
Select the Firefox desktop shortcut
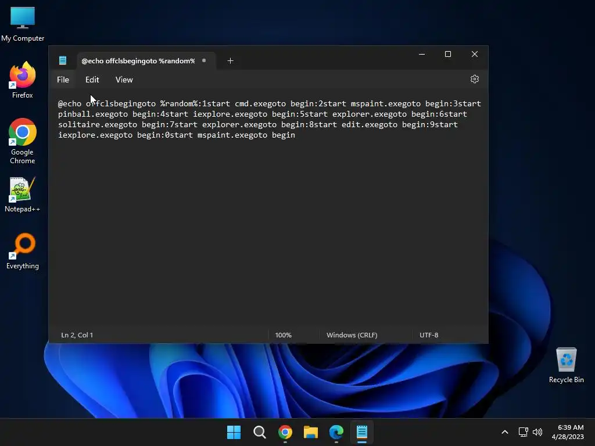[x=23, y=80]
